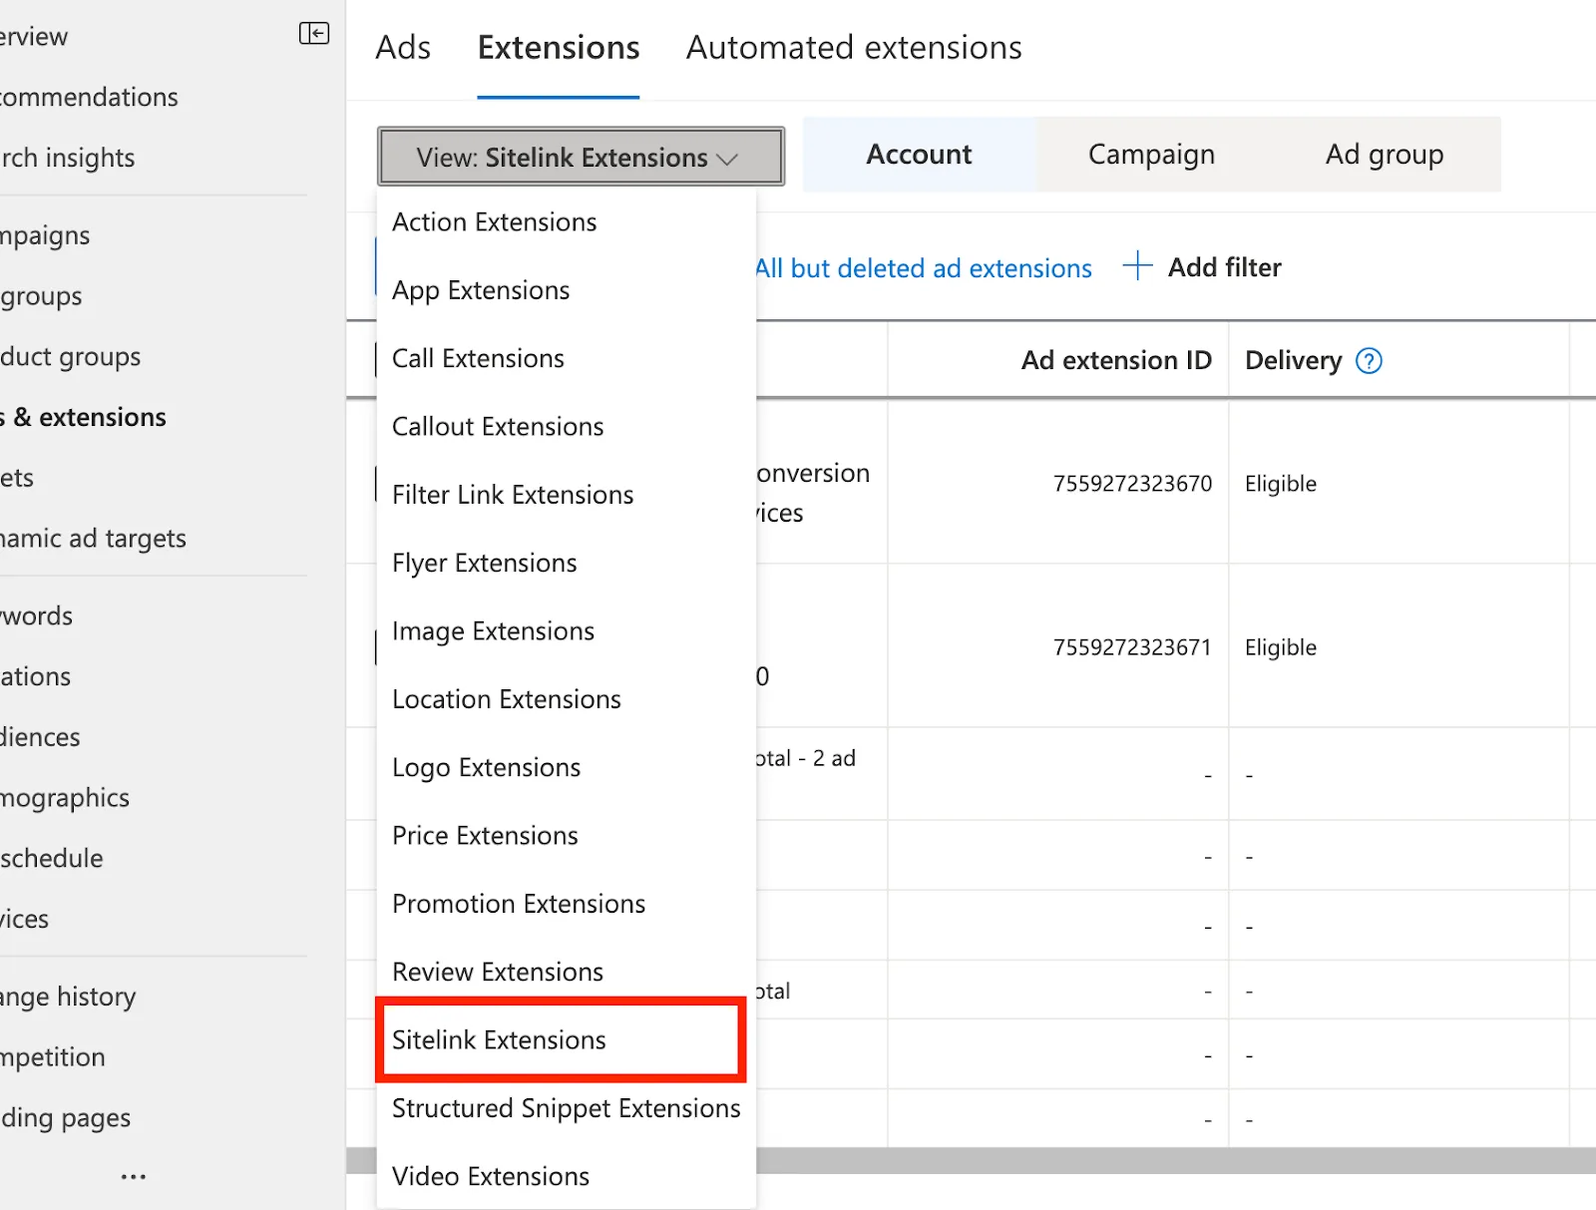Go to Demographics in the sidebar
1596x1210 pixels.
(65, 798)
